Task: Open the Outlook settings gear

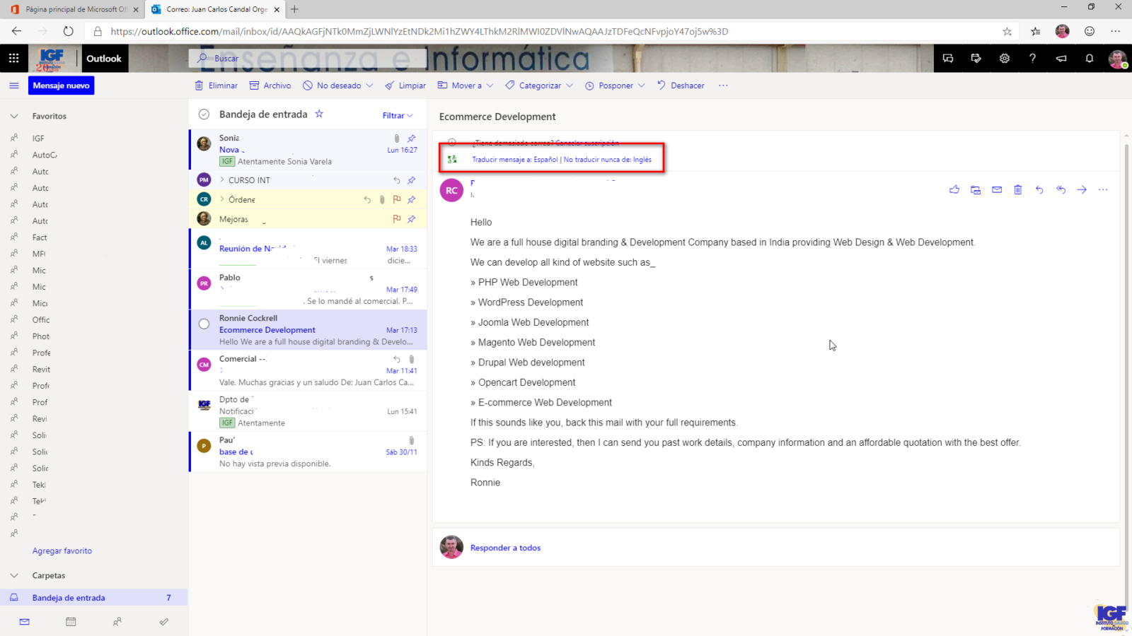Action: pos(1004,59)
